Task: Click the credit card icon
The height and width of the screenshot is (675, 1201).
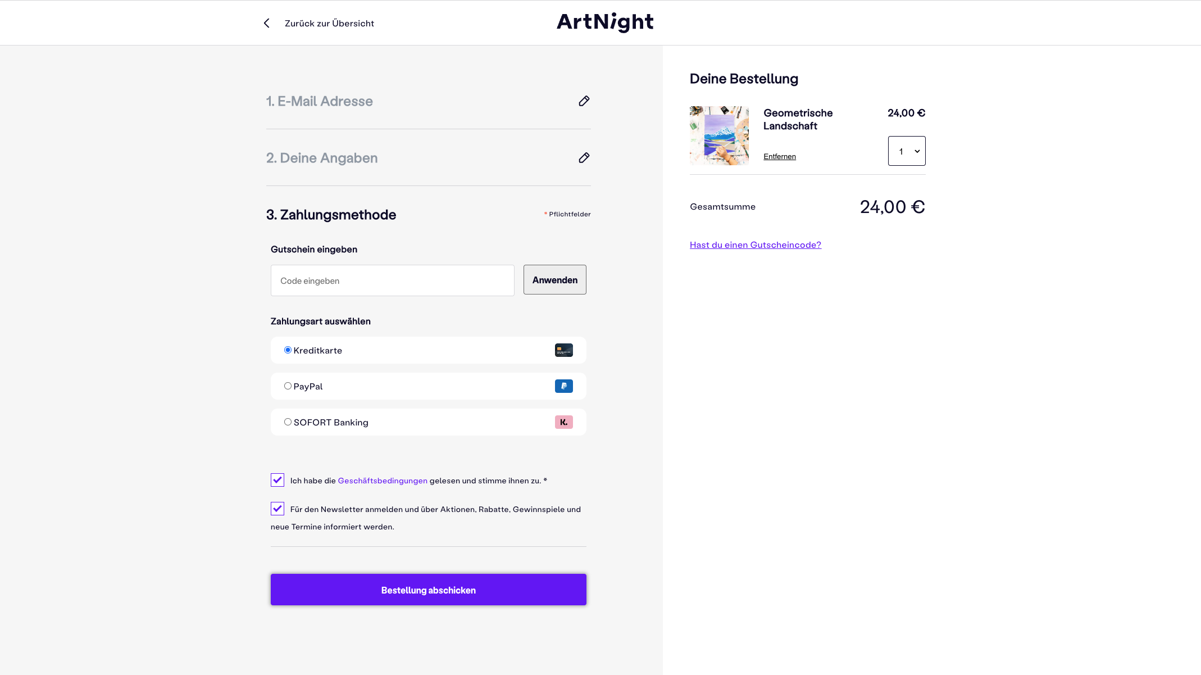Action: (563, 350)
